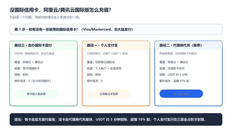232x130 pixels.
Task: Click the '路径三 · 自办国际卡直付' heading
Action: (x=33, y=45)
